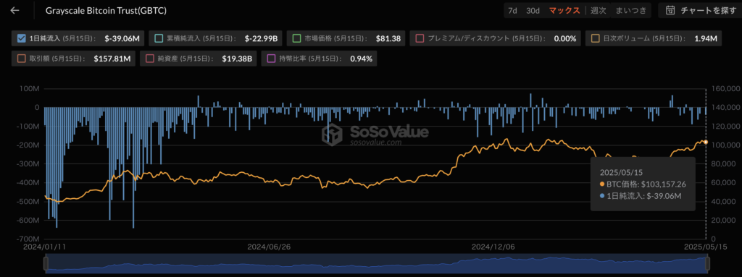
Task: Click right handle of range slider
Action: (x=708, y=263)
